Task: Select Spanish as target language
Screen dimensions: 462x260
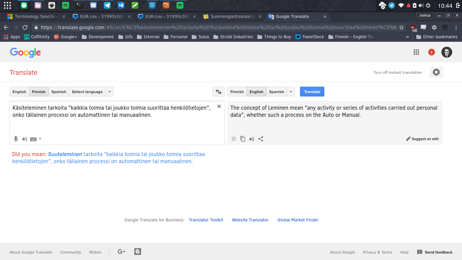Action: pyautogui.click(x=277, y=92)
